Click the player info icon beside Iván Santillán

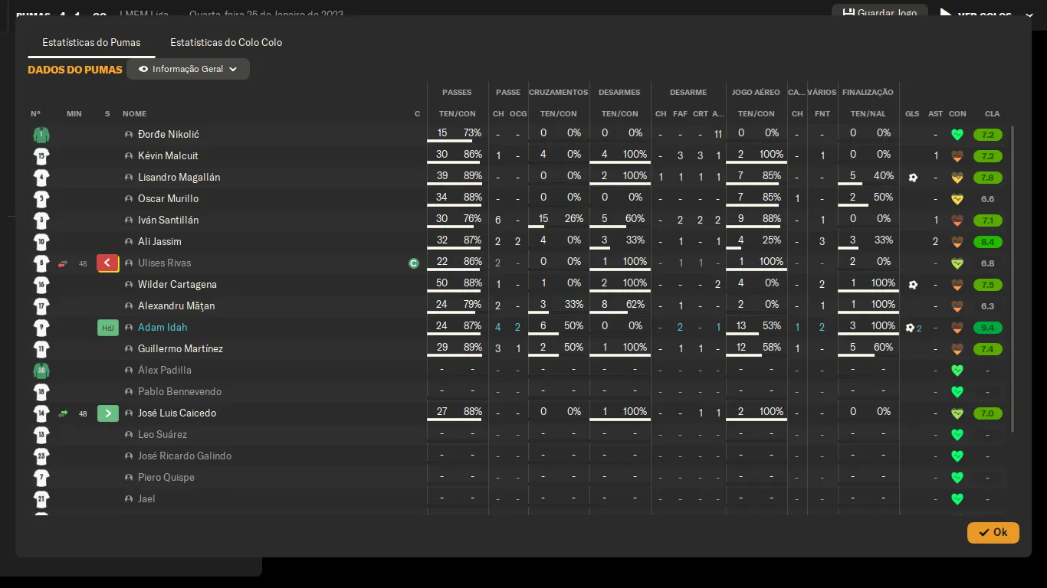tap(129, 220)
